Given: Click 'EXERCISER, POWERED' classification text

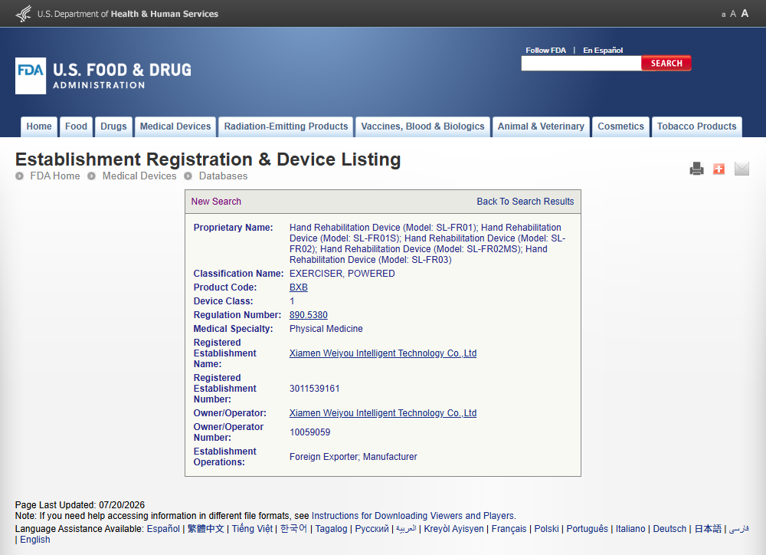Looking at the screenshot, I should pos(342,274).
